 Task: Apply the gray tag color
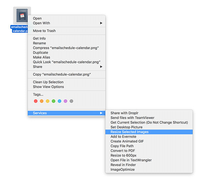(71, 101)
